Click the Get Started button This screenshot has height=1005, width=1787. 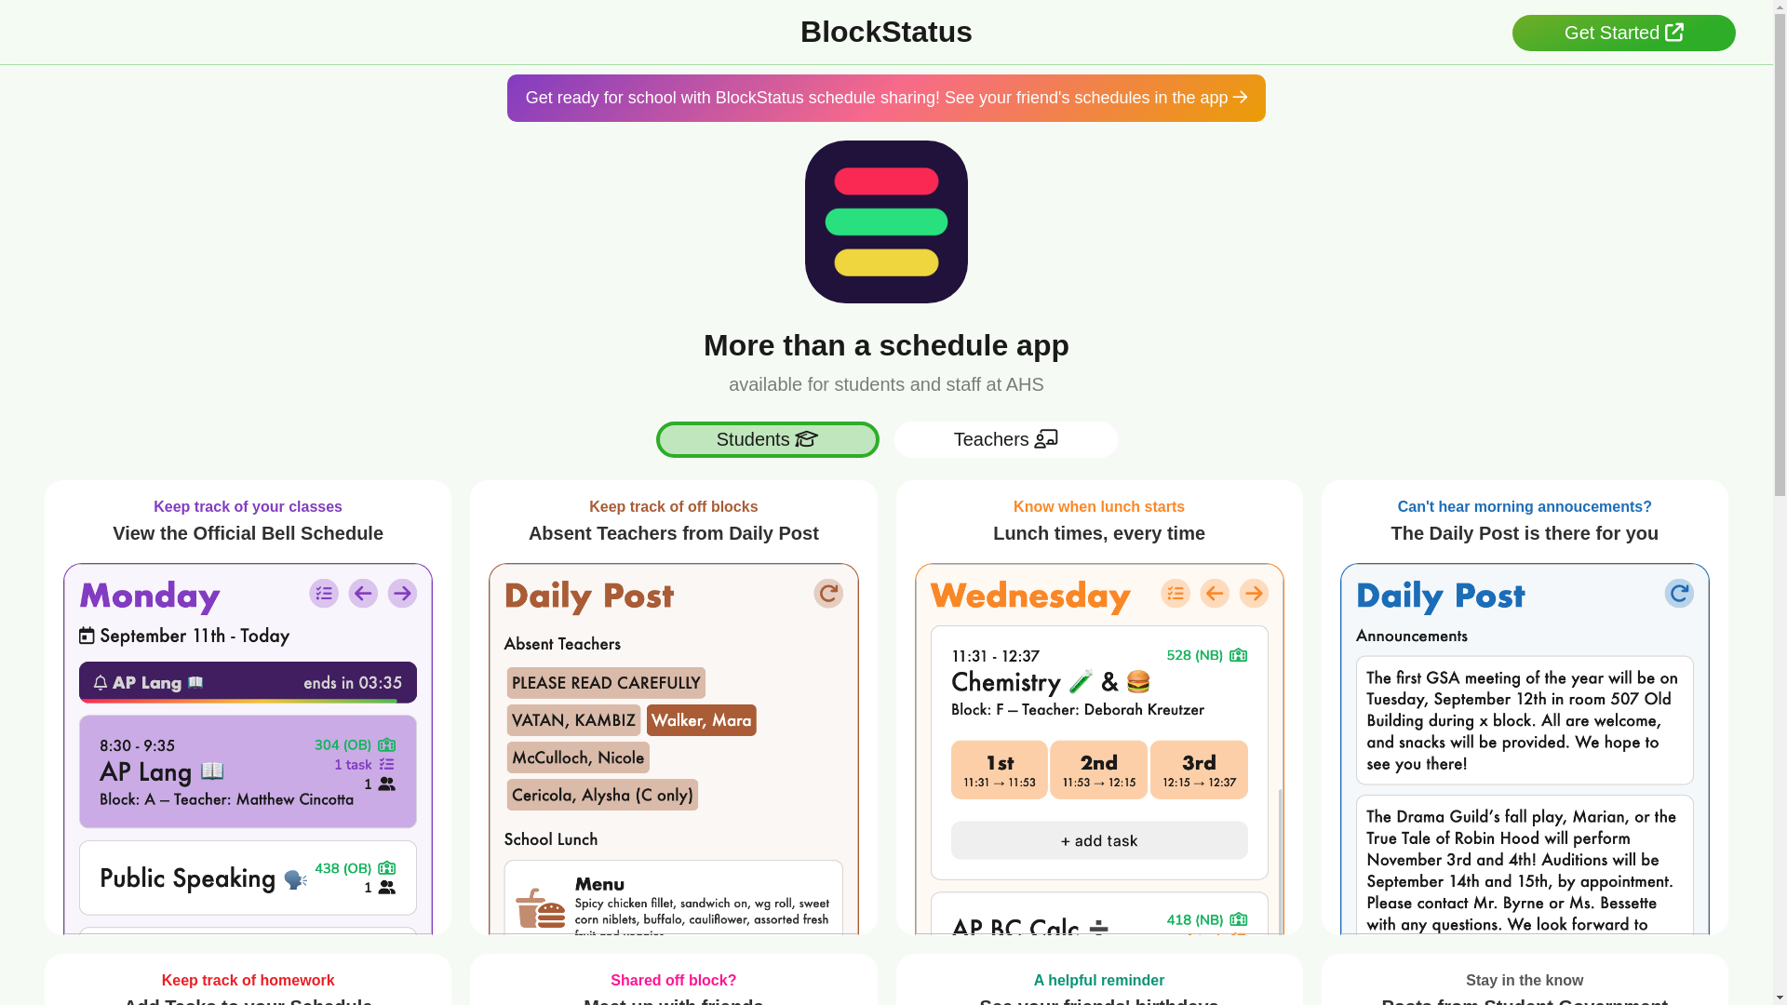(x=1623, y=33)
